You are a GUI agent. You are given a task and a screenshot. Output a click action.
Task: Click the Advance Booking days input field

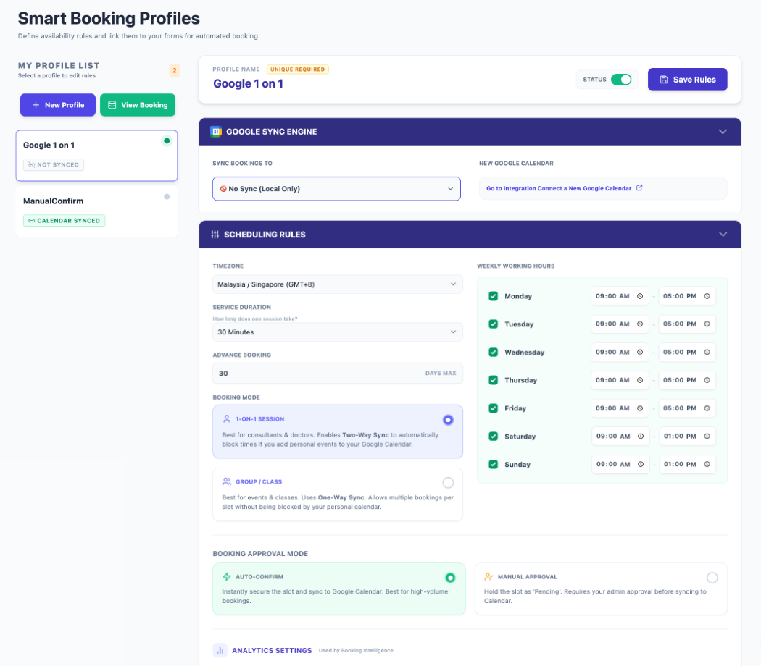tap(336, 372)
